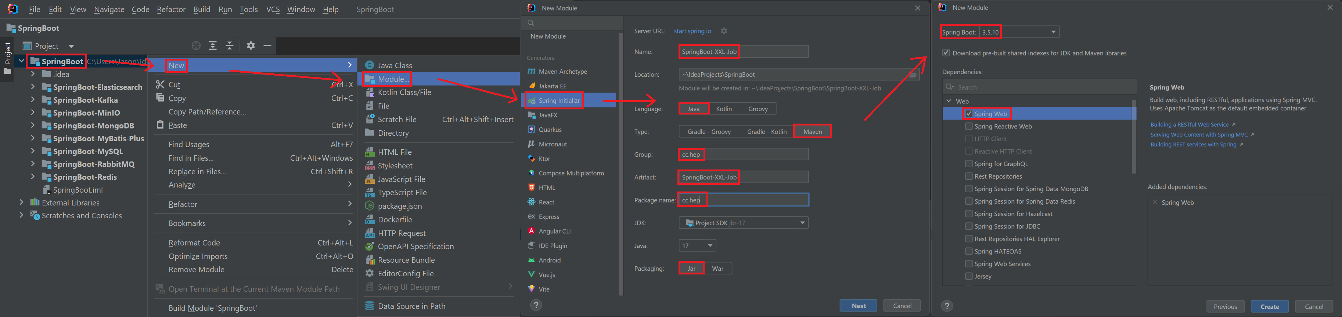The width and height of the screenshot is (1342, 317).
Task: Open the start.spring.io server link
Action: 692,31
